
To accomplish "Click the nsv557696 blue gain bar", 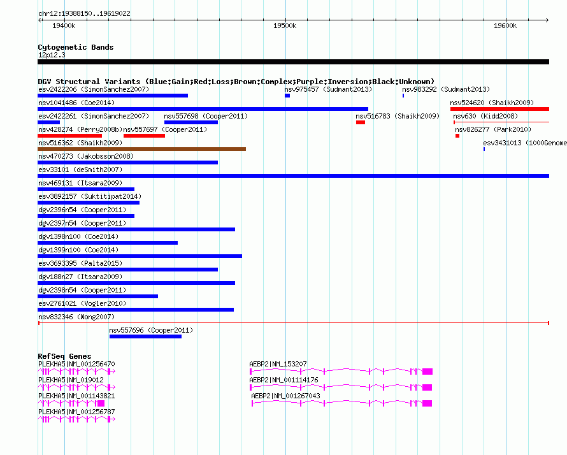I will pyautogui.click(x=145, y=336).
